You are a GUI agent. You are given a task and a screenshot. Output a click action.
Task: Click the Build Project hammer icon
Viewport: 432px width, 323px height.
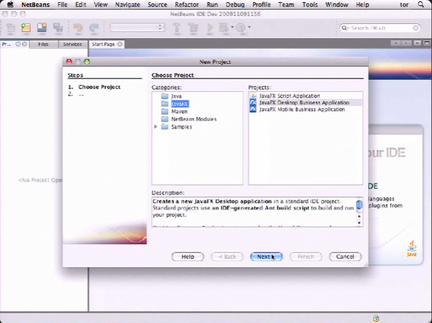click(x=177, y=28)
